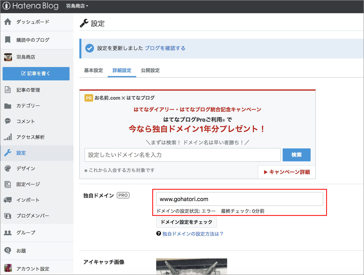
Task: Click the 独自ドメイン input field www.gohatori.com
Action: tap(240, 199)
